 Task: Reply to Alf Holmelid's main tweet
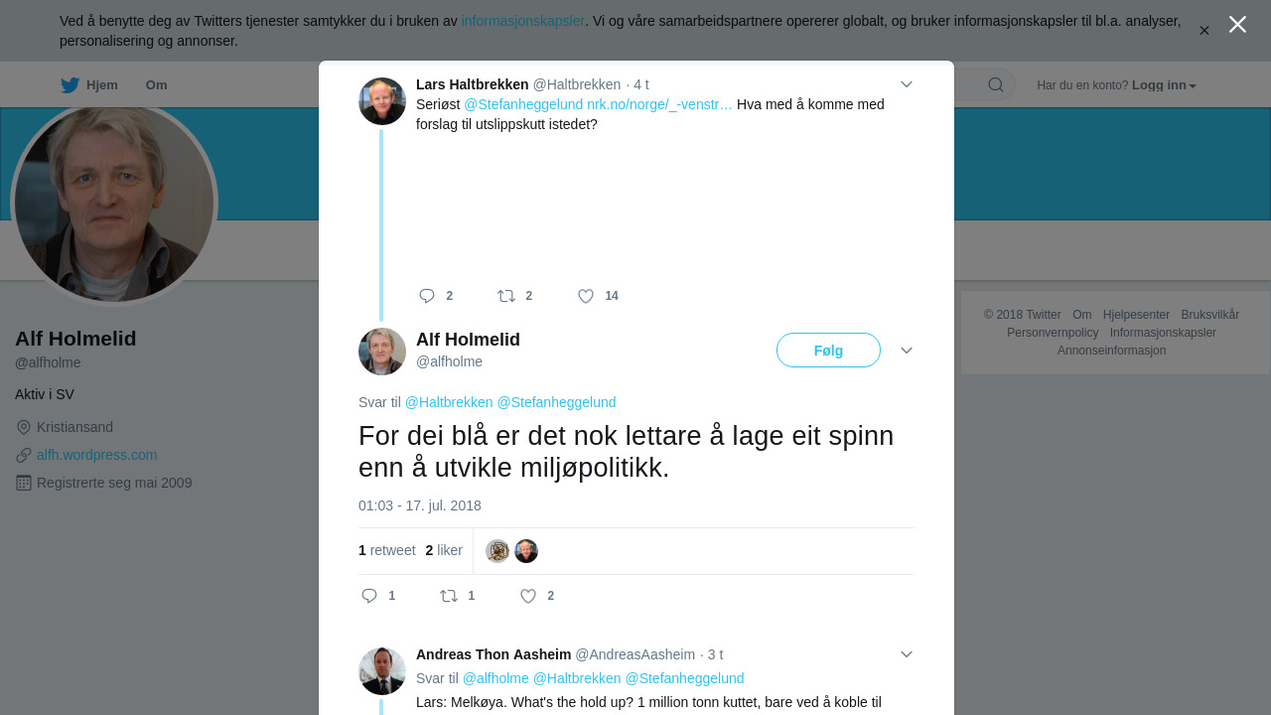coord(369,596)
